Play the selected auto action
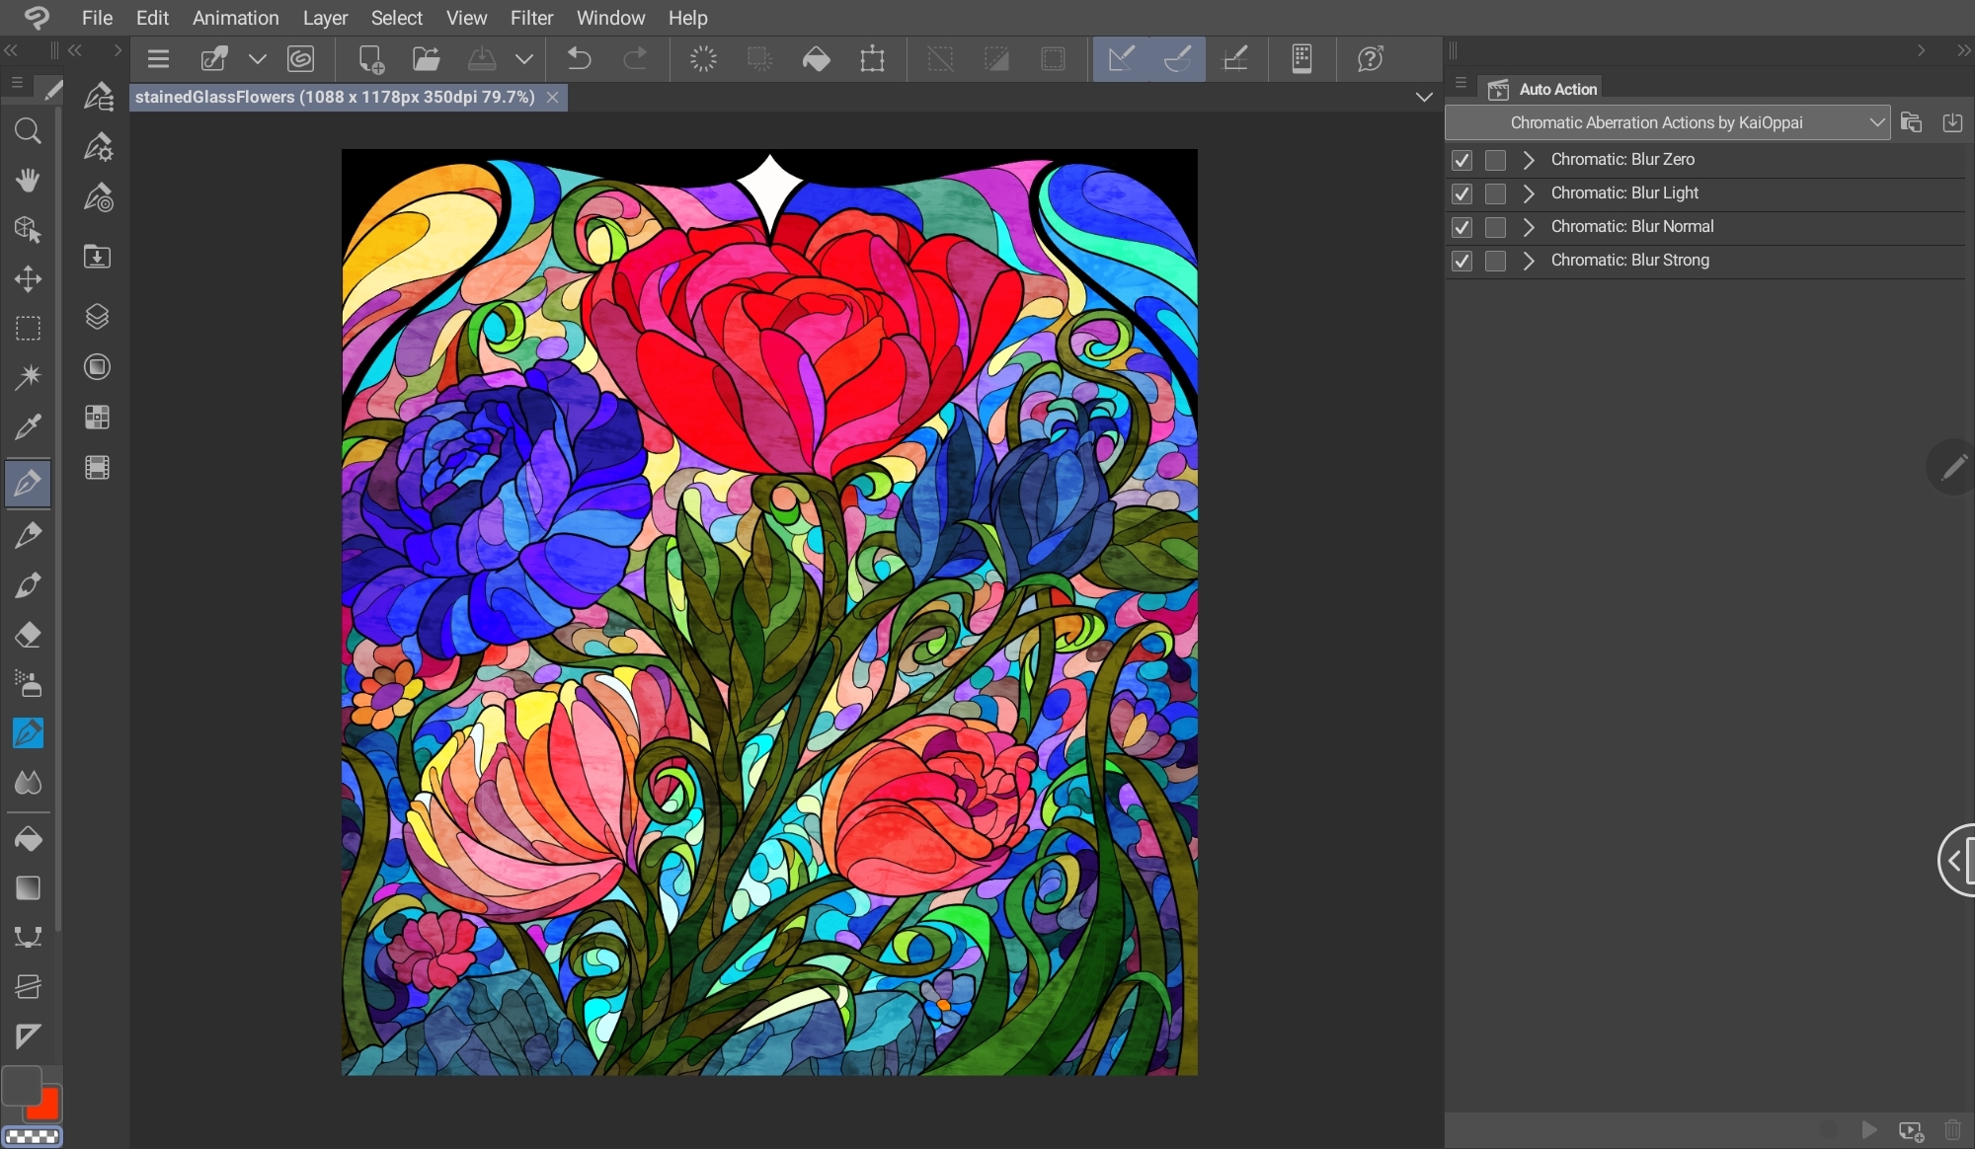This screenshot has width=1975, height=1149. point(1868,1129)
